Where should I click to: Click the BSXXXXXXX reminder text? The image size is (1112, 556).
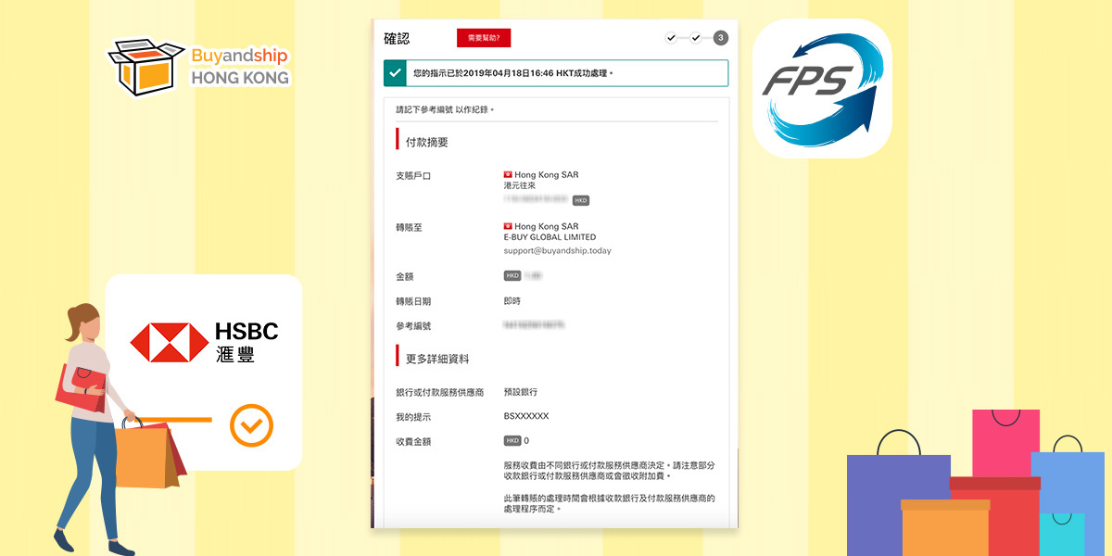pos(526,416)
